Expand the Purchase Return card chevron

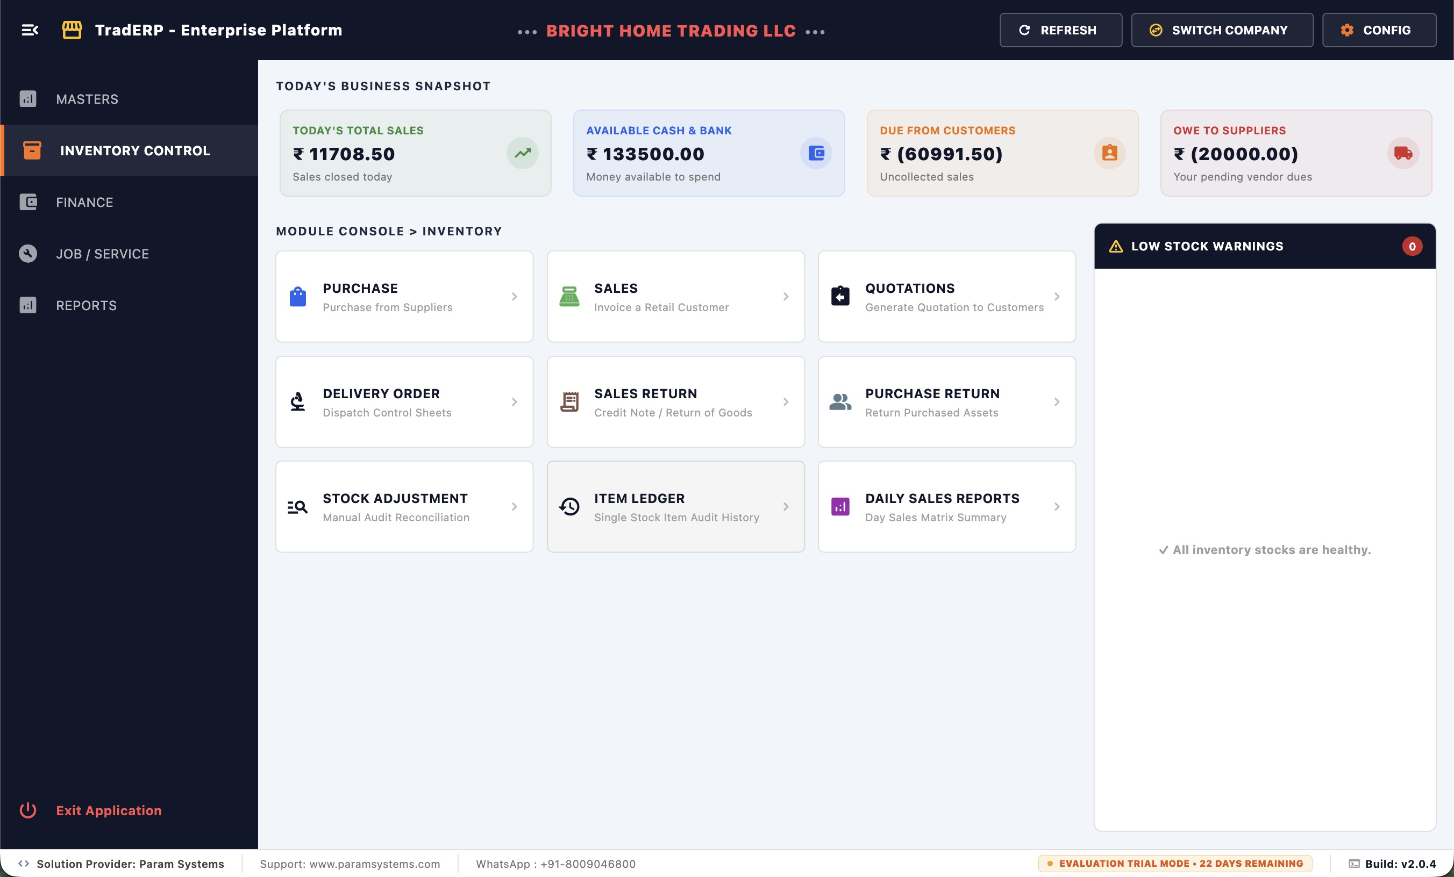tap(1057, 401)
